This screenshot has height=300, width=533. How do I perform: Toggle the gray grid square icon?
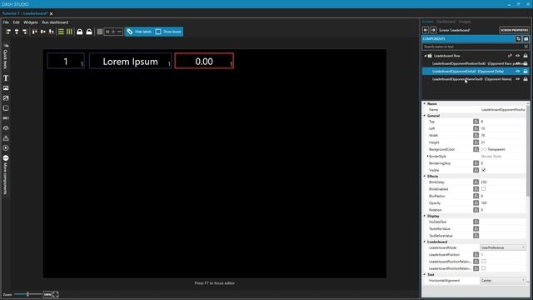click(x=100, y=32)
